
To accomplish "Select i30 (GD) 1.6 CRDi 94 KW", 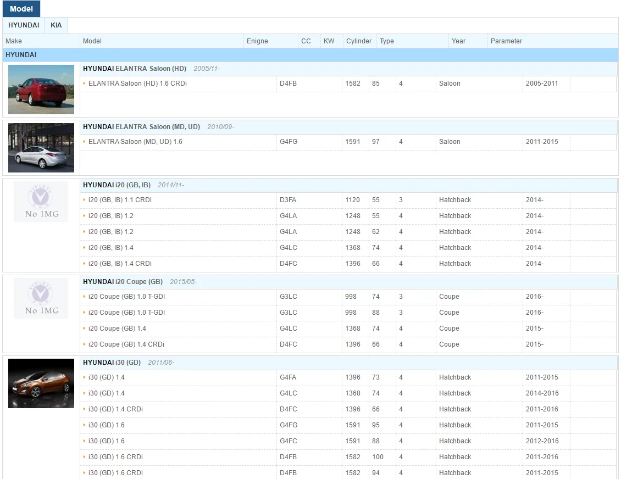I will tap(115, 472).
